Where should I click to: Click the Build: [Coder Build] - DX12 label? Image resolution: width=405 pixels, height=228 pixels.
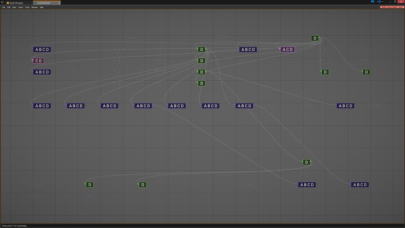point(392,7)
